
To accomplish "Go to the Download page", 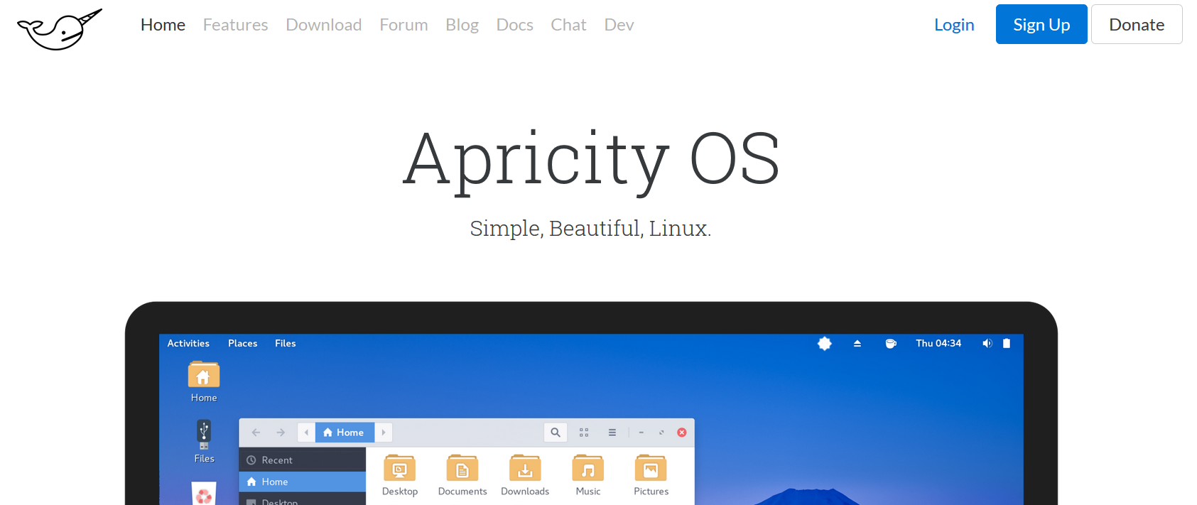I will [323, 25].
